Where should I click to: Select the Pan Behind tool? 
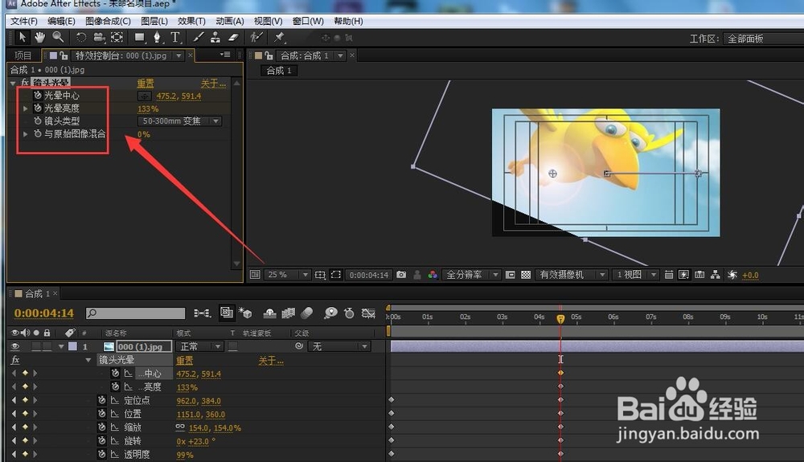point(117,37)
